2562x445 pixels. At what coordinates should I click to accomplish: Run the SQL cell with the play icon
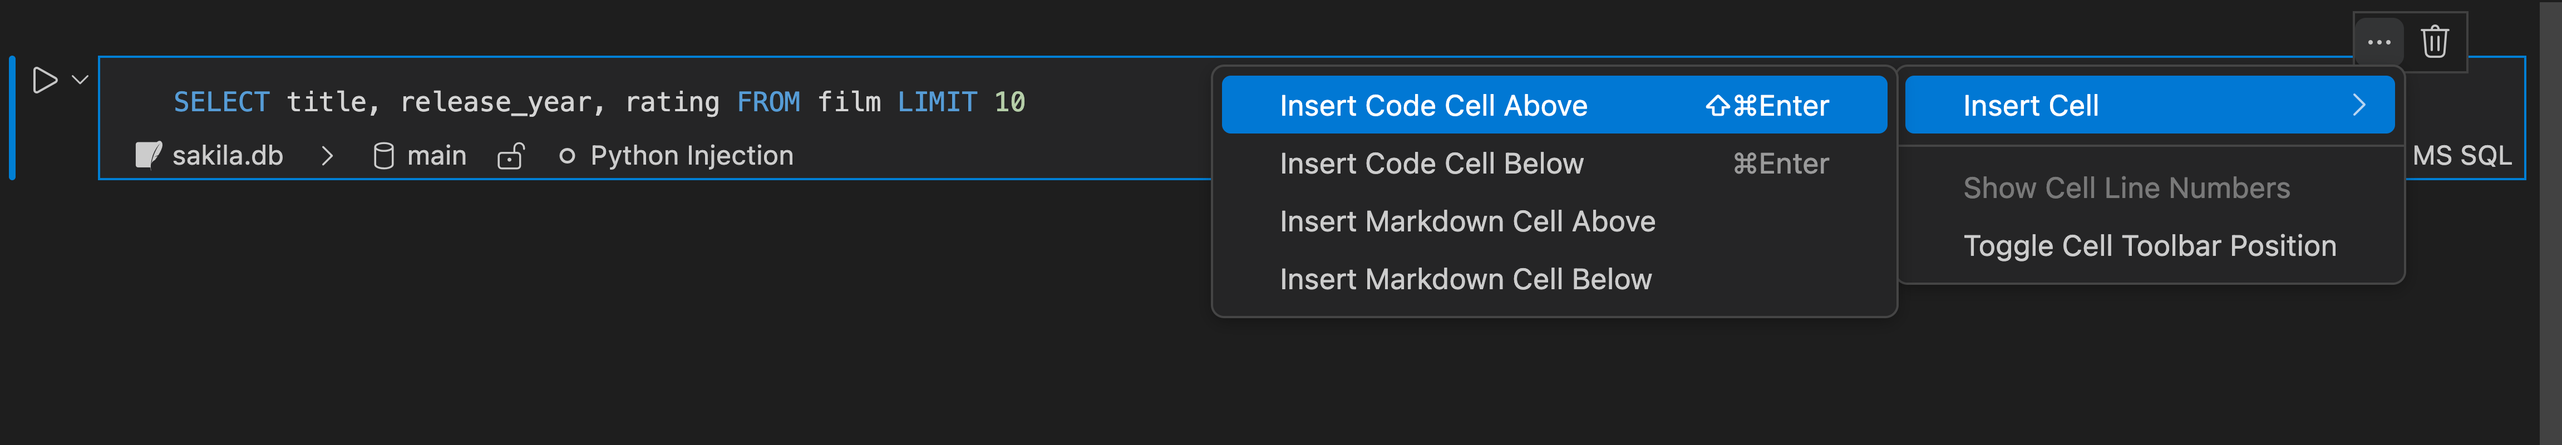click(x=45, y=81)
